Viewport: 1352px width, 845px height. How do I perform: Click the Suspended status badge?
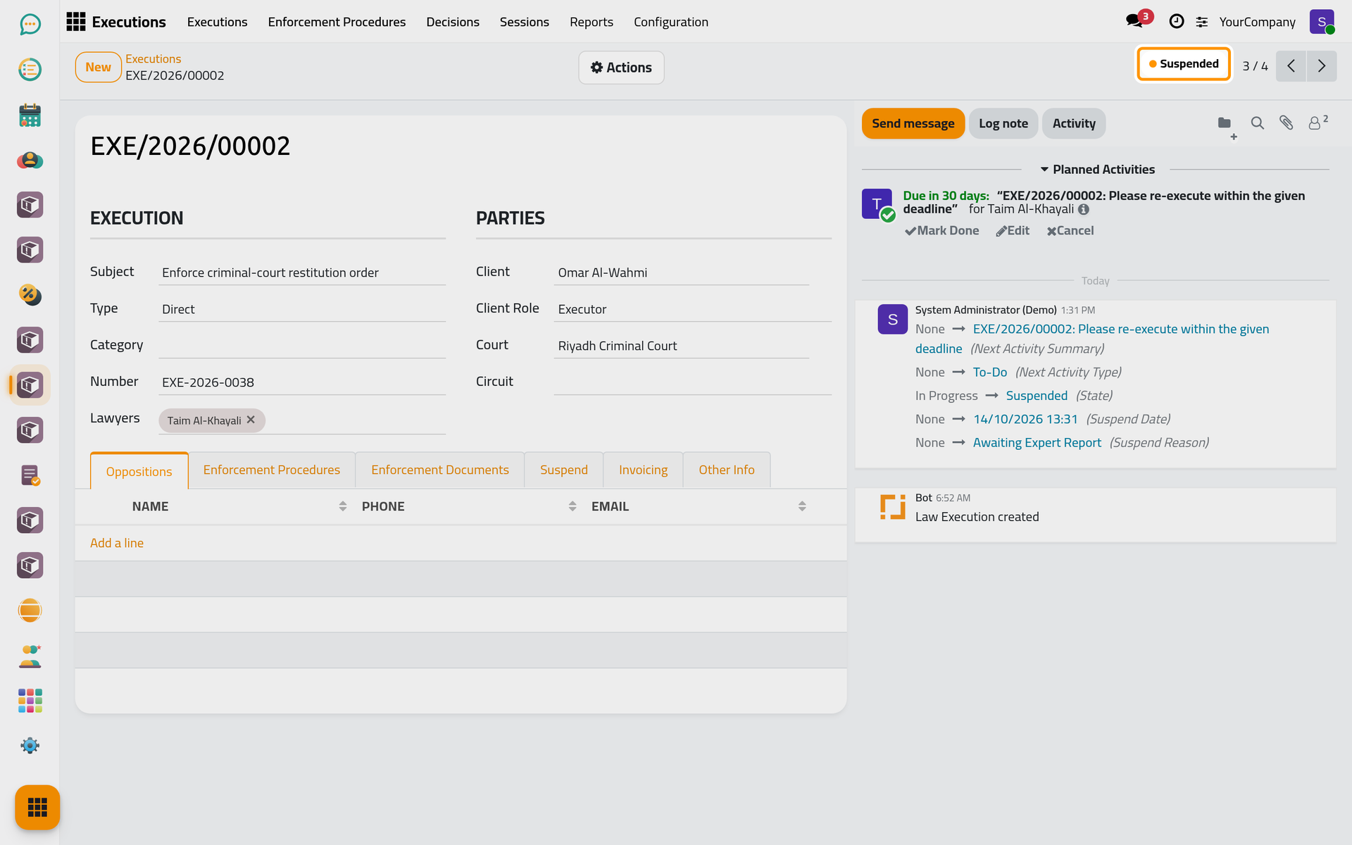click(x=1183, y=64)
